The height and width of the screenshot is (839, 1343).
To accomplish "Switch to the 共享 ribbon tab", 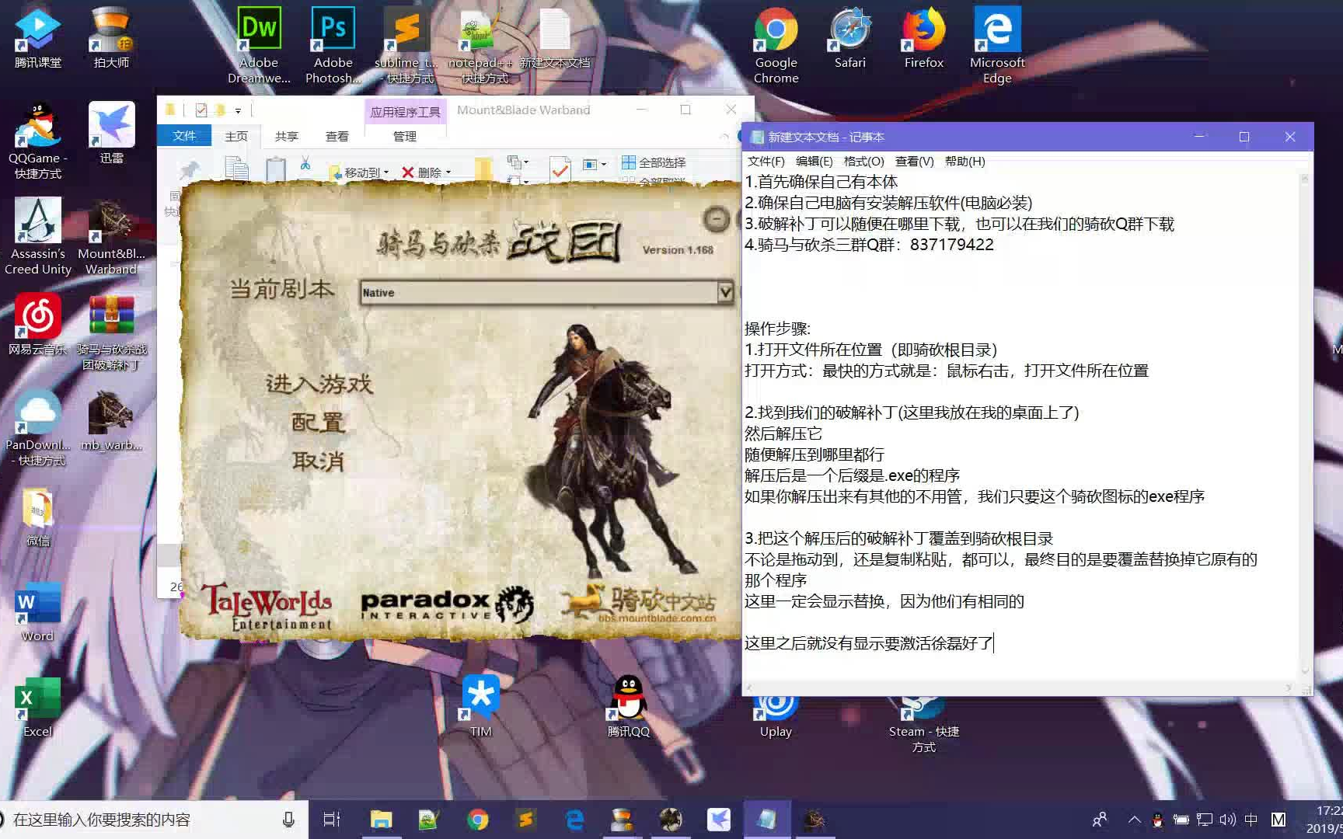I will click(x=287, y=136).
